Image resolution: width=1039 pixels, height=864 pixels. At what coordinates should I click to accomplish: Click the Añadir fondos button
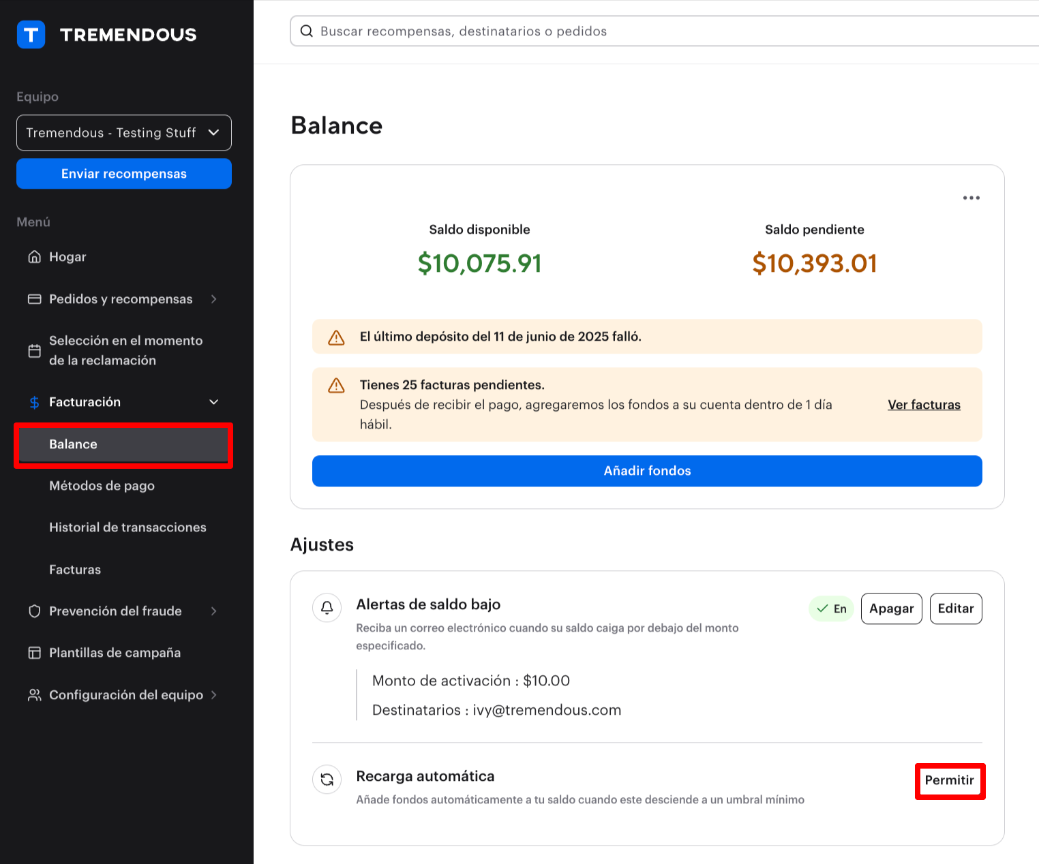(646, 471)
